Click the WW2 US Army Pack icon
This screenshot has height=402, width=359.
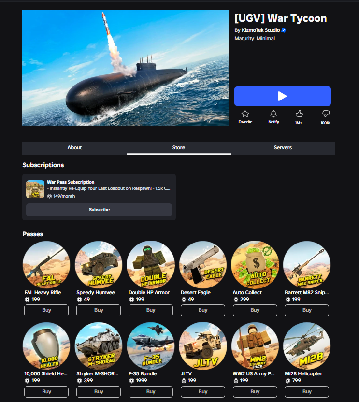coord(255,346)
